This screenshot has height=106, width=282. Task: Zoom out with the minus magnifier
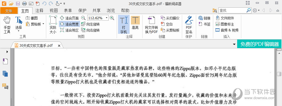point(83,18)
